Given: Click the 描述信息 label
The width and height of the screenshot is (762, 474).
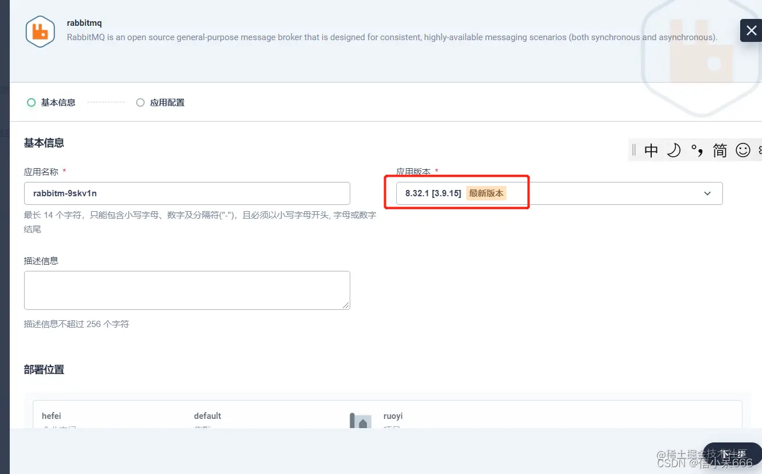Looking at the screenshot, I should 41,261.
